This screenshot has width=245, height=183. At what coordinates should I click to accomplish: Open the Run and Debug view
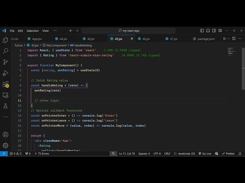coord(5,73)
